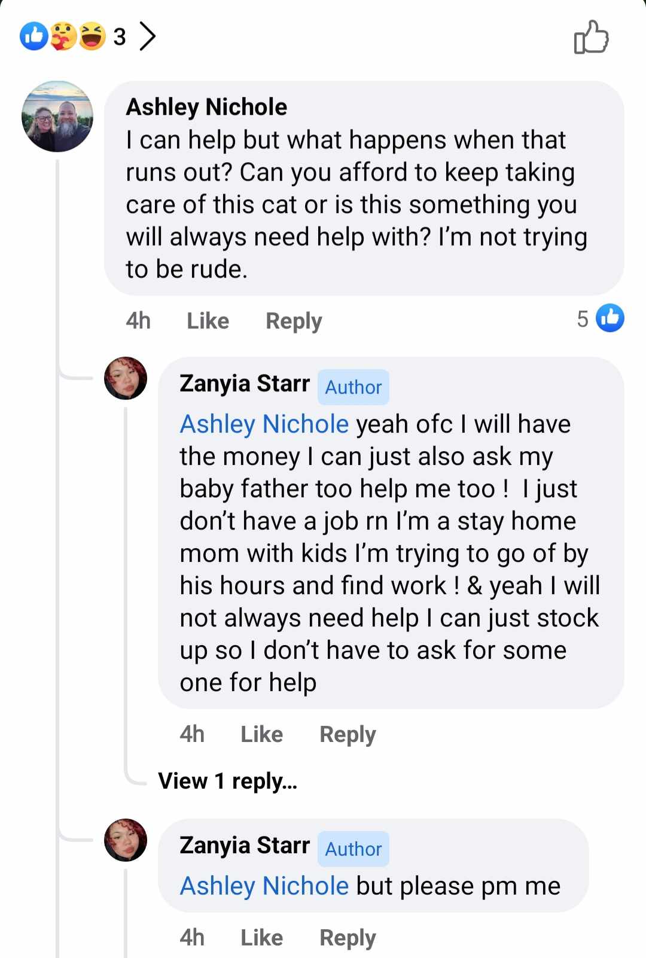646x958 pixels.
Task: Open Zanyia Starr name on first reply
Action: pyautogui.click(x=245, y=384)
